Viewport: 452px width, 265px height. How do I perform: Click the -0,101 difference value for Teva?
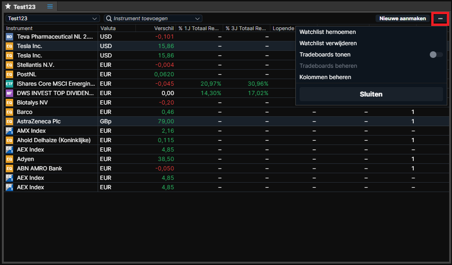tap(165, 37)
